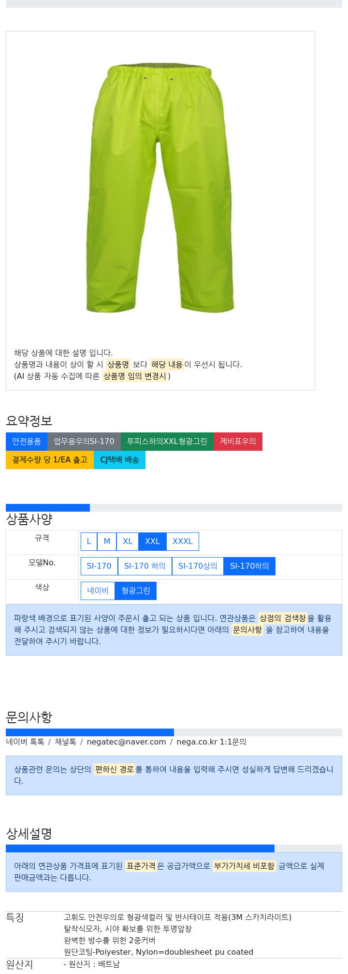
Task: Click the CJ택배 배송 badge
Action: click(x=119, y=459)
